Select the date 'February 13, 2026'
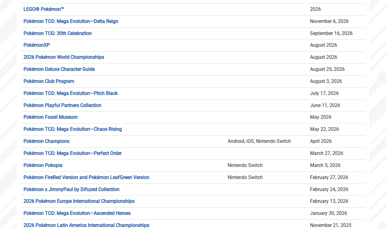The image size is (386, 229). (329, 201)
